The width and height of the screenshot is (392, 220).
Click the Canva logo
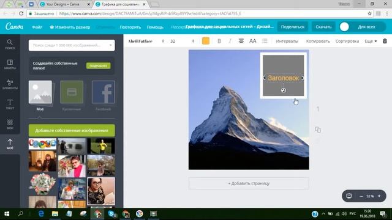[x=15, y=26]
